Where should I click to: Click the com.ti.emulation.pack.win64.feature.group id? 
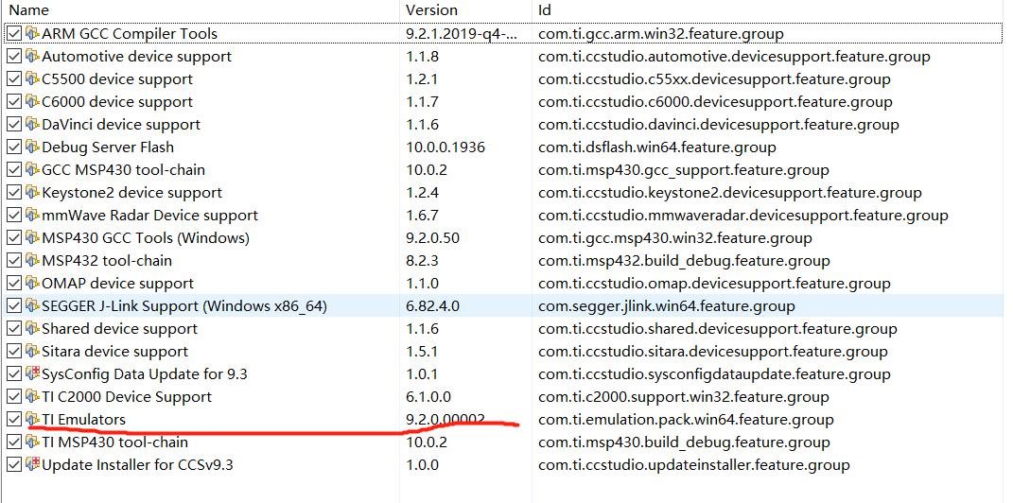click(686, 420)
